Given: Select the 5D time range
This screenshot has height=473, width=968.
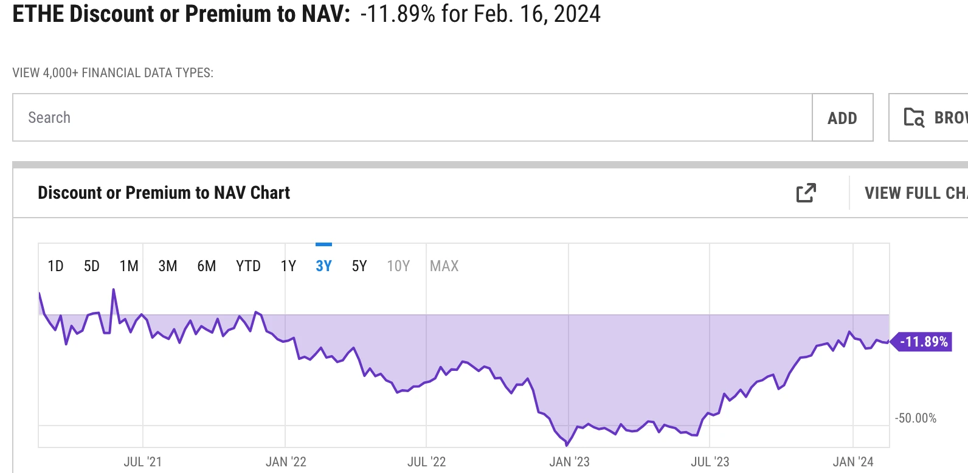Looking at the screenshot, I should pos(92,266).
